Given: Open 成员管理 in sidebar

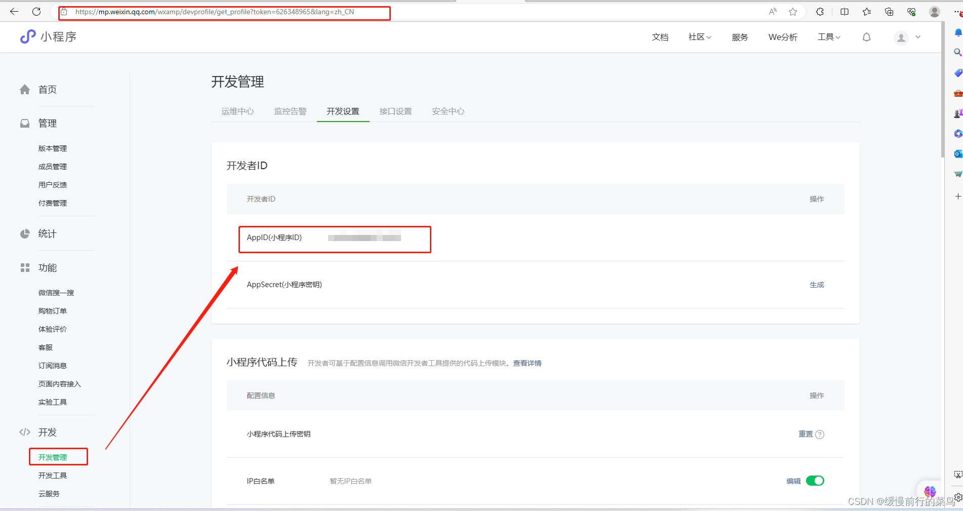Looking at the screenshot, I should pyautogui.click(x=53, y=167).
